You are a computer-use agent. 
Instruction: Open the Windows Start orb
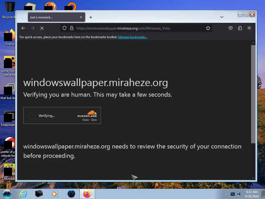tap(7, 194)
